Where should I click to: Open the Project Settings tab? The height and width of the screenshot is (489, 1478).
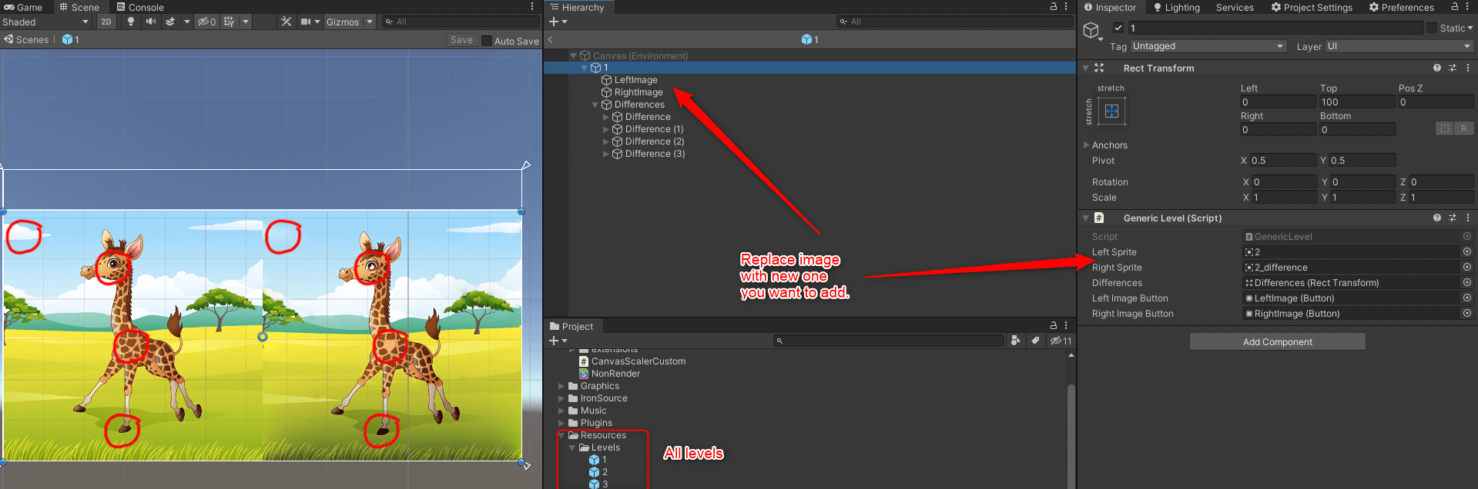tap(1312, 7)
